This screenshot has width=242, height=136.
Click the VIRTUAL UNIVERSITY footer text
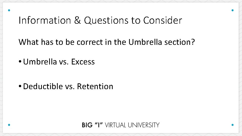point(132,125)
